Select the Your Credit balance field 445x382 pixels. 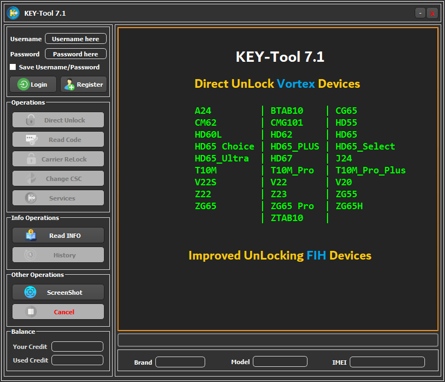tap(77, 346)
